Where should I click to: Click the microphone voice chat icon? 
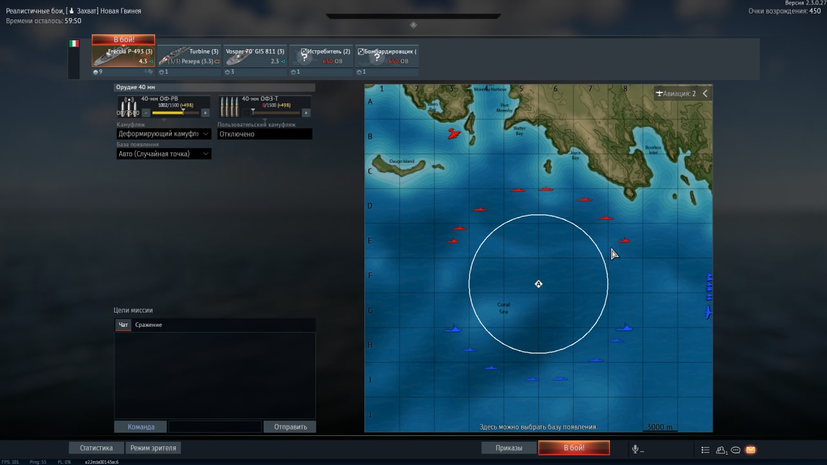click(x=636, y=449)
